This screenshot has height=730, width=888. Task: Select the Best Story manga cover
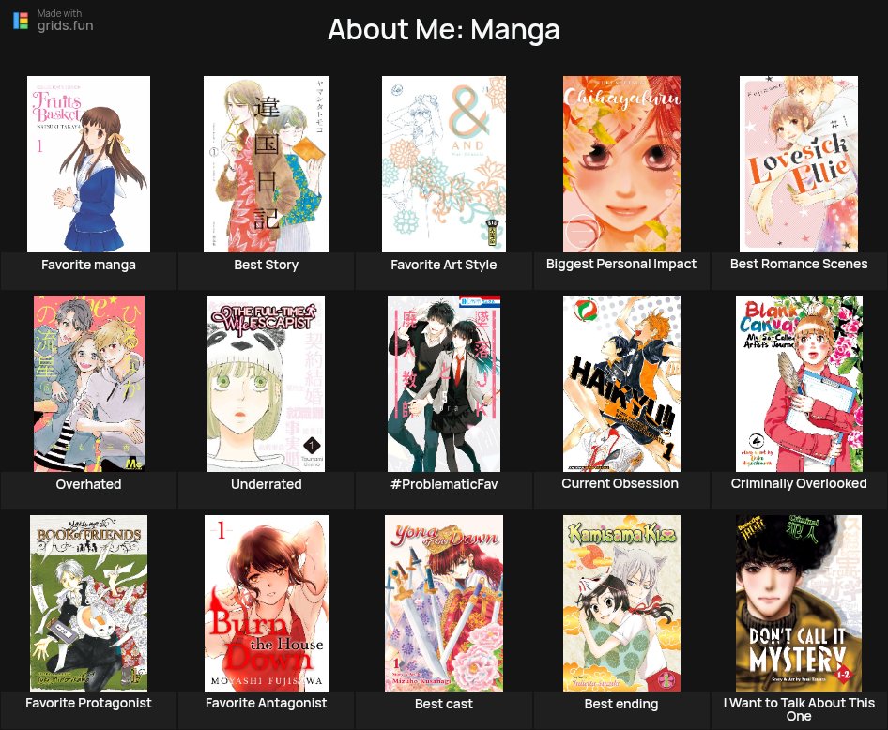[266, 163]
